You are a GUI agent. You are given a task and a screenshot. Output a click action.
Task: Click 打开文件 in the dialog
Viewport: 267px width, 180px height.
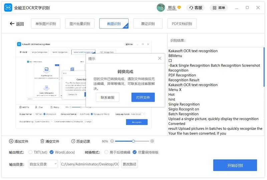click(x=143, y=97)
